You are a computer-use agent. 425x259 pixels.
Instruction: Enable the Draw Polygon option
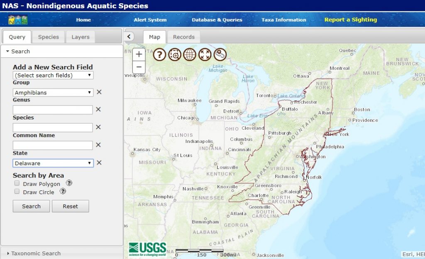click(17, 183)
